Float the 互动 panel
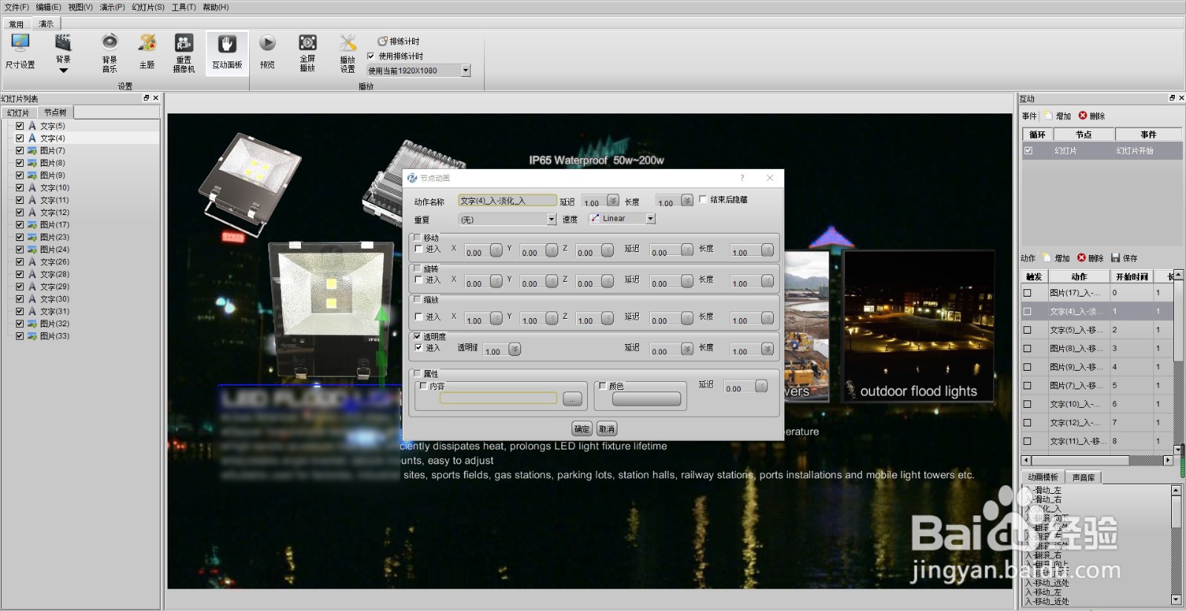This screenshot has height=611, width=1186. coord(1172,98)
